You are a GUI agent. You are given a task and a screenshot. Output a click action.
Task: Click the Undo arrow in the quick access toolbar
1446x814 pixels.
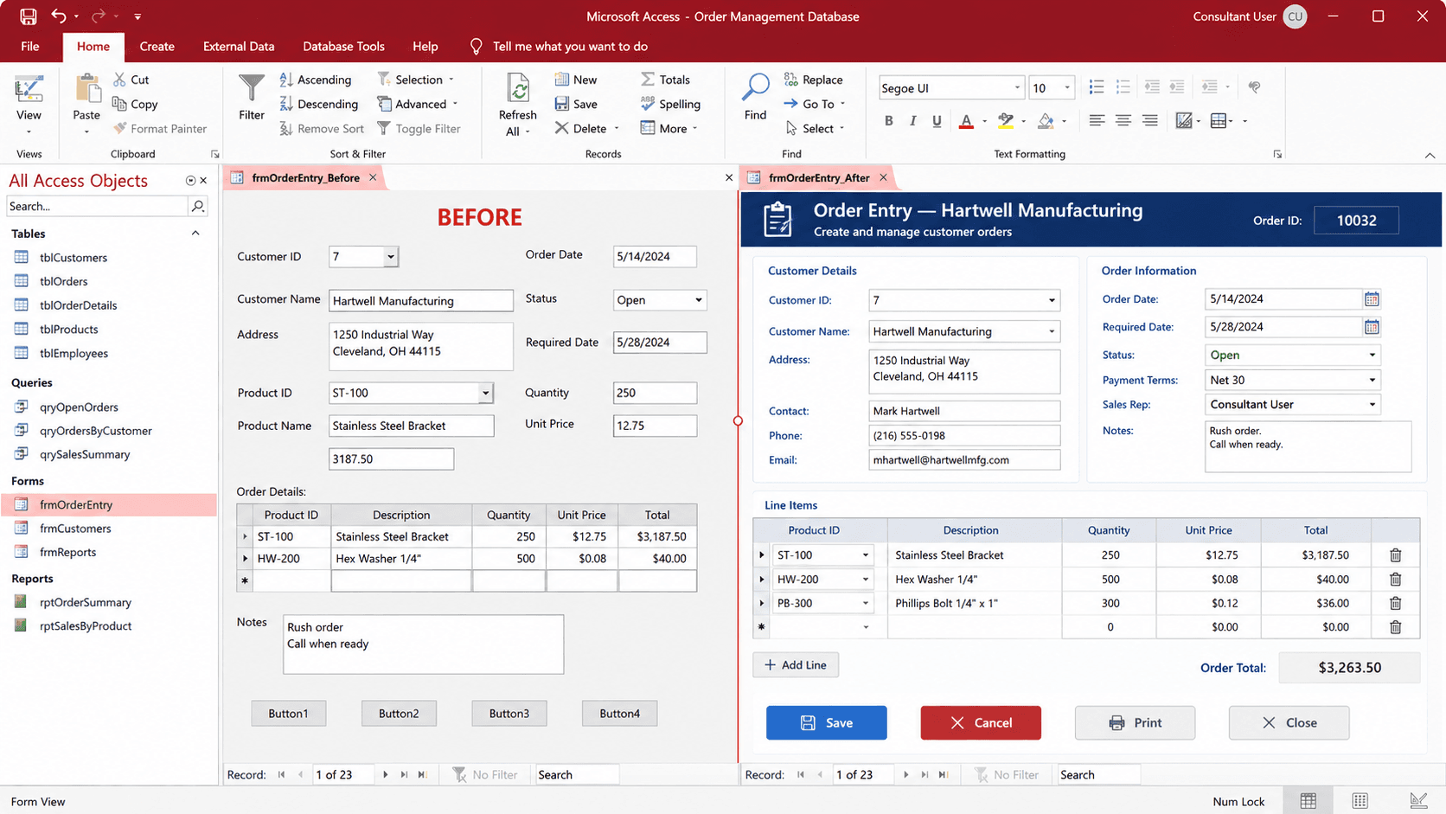58,16
